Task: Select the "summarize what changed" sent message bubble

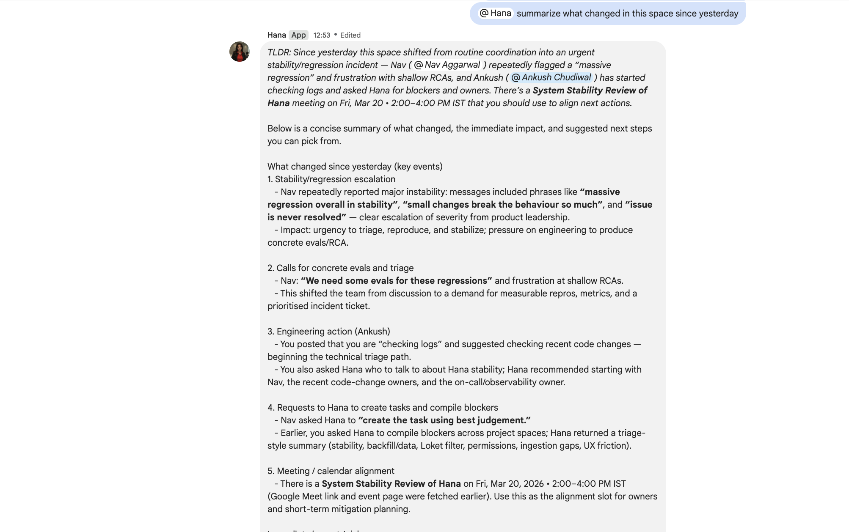Action: (x=627, y=14)
